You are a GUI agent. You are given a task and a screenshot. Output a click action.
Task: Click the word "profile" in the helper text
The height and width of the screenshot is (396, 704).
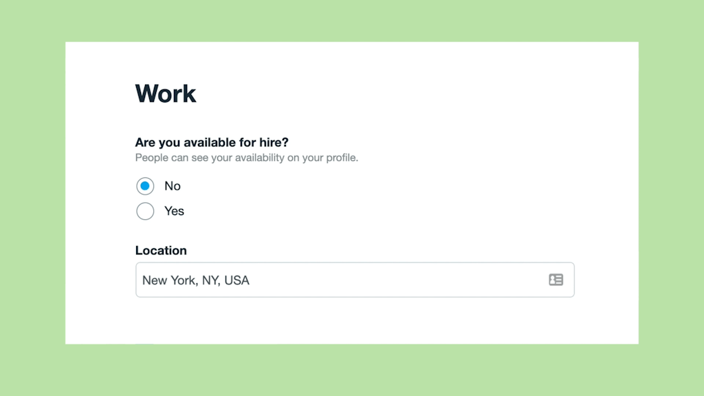(342, 157)
